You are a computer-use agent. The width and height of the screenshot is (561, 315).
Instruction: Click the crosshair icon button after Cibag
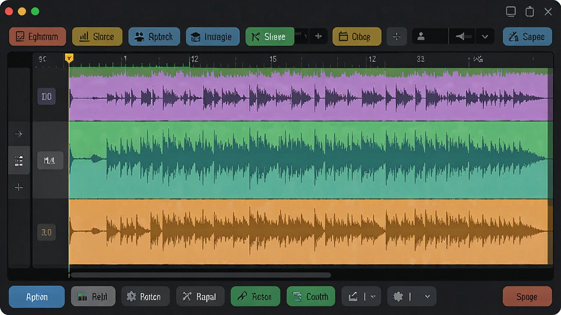[x=397, y=37]
